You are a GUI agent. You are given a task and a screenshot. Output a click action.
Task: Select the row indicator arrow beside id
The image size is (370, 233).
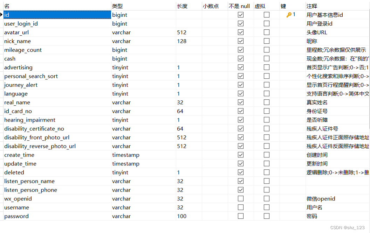1,15
